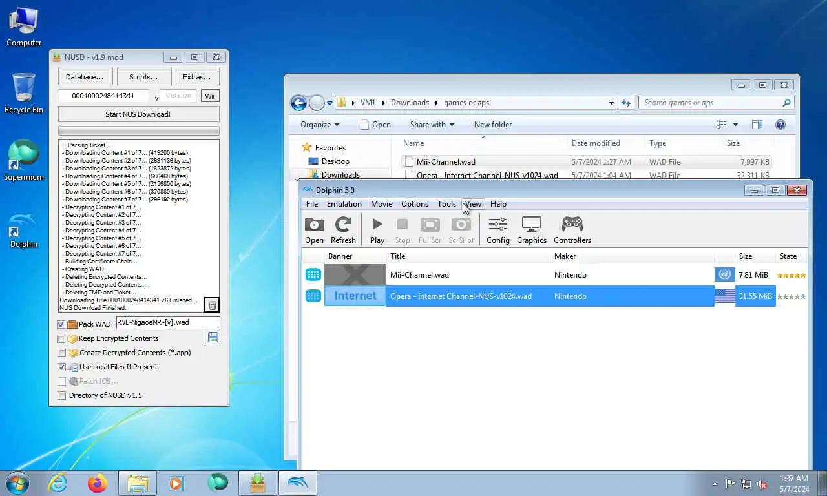The height and width of the screenshot is (496, 827).
Task: Click the save floppy disk icon in NUSD
Action: (213, 336)
